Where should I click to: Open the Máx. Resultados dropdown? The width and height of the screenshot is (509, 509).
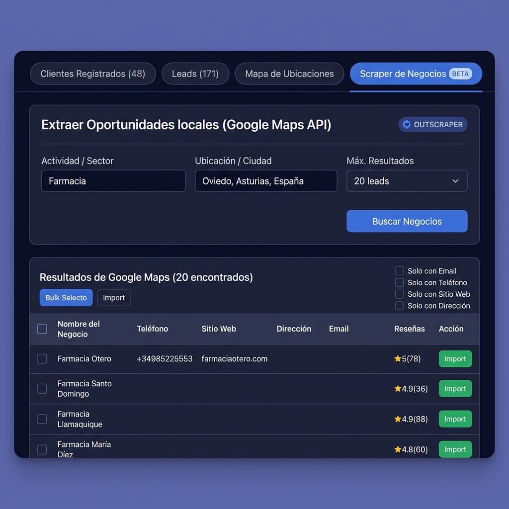(407, 181)
